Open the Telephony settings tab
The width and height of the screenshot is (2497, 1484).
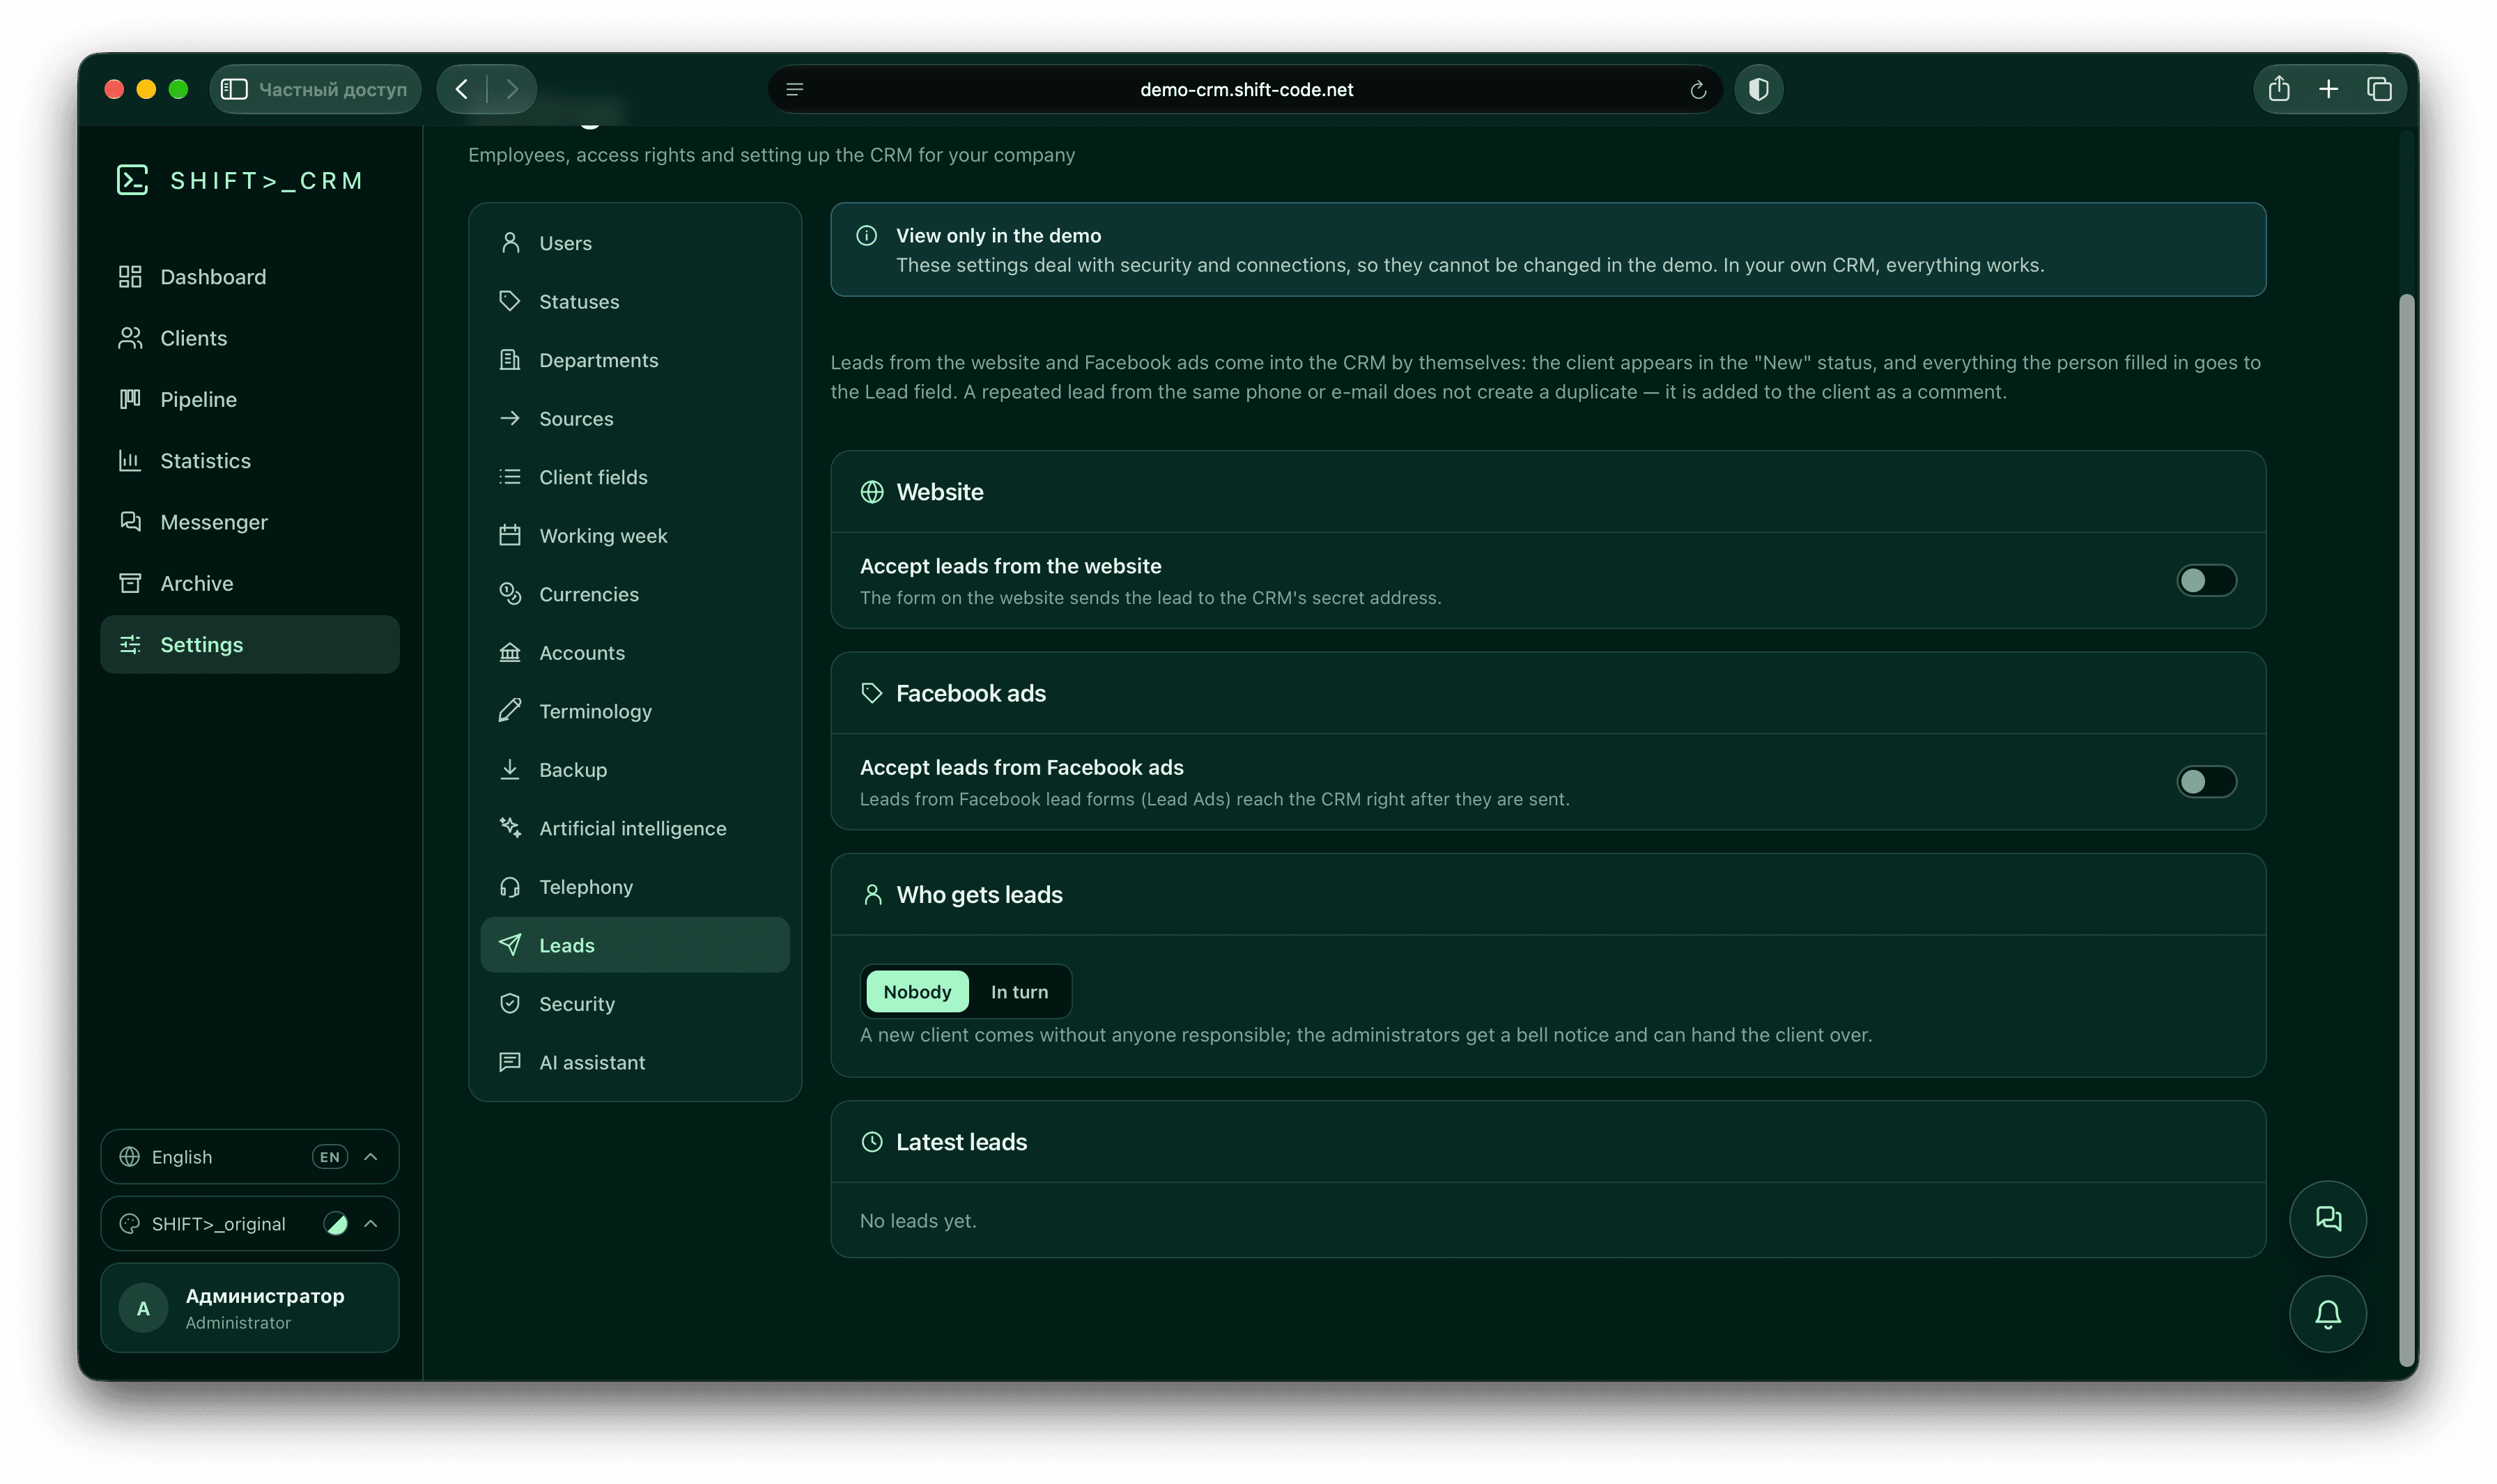(x=635, y=887)
